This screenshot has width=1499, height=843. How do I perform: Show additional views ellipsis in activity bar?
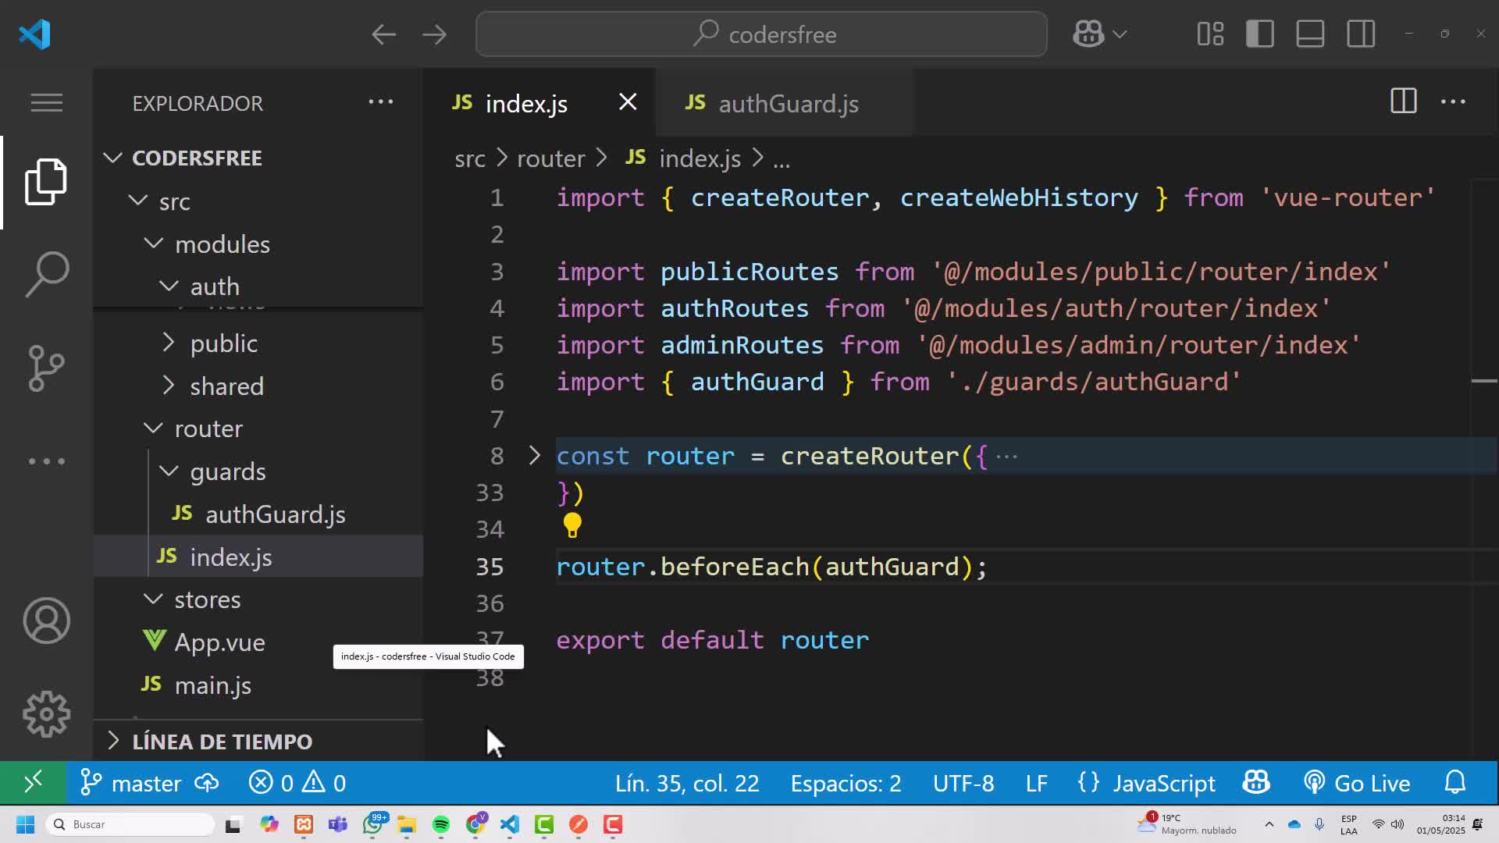click(x=46, y=461)
